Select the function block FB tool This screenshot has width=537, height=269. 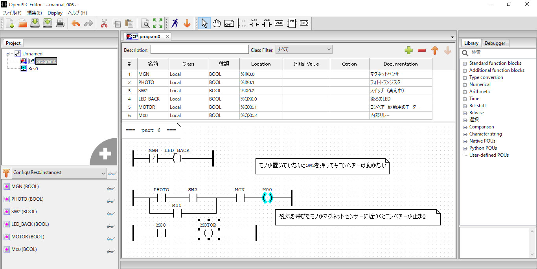[x=292, y=23]
